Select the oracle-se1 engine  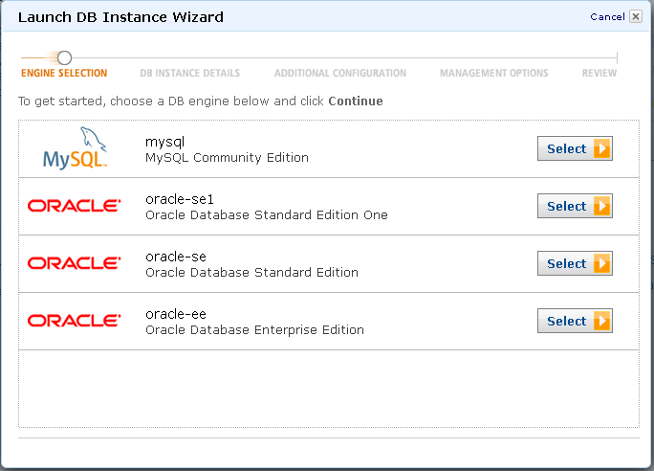[x=575, y=206]
